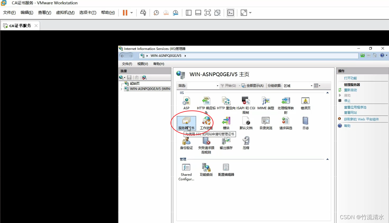This screenshot has width=389, height=223.
Task: Click the VMware pause virtual machine button
Action: 125,13
